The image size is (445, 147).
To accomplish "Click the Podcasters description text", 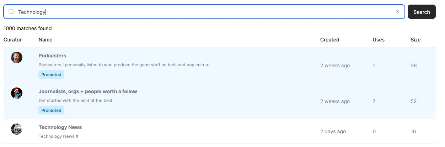I will pyautogui.click(x=124, y=65).
